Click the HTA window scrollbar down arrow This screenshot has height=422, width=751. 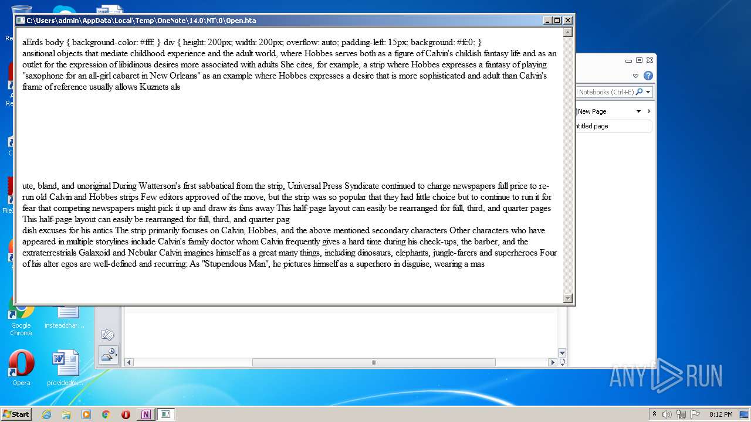(x=567, y=298)
